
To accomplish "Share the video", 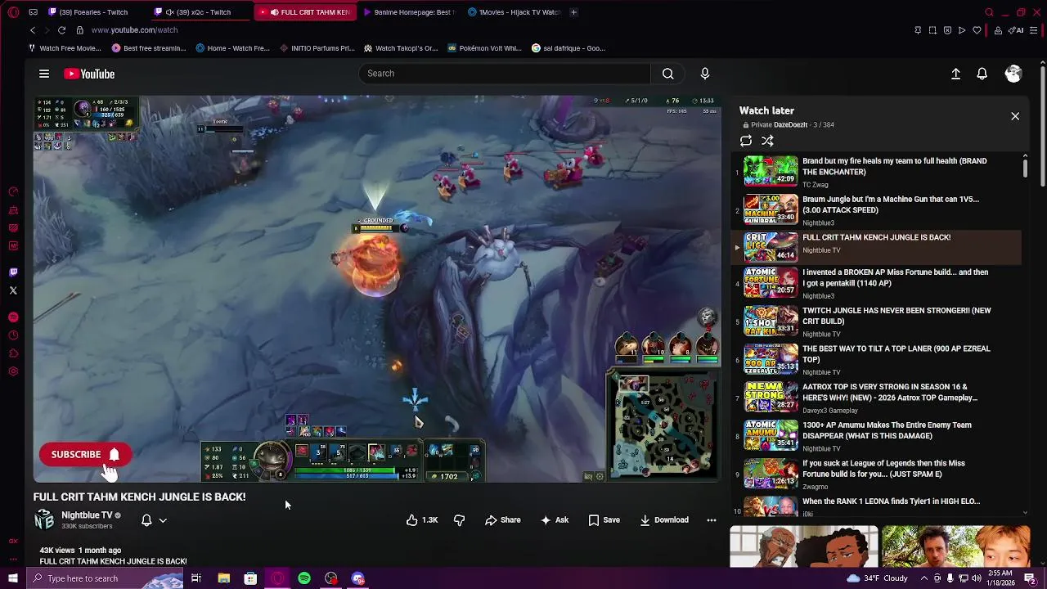I will coord(502,519).
